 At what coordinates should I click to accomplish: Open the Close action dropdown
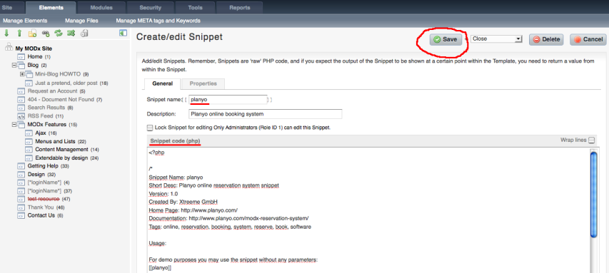tap(496, 38)
